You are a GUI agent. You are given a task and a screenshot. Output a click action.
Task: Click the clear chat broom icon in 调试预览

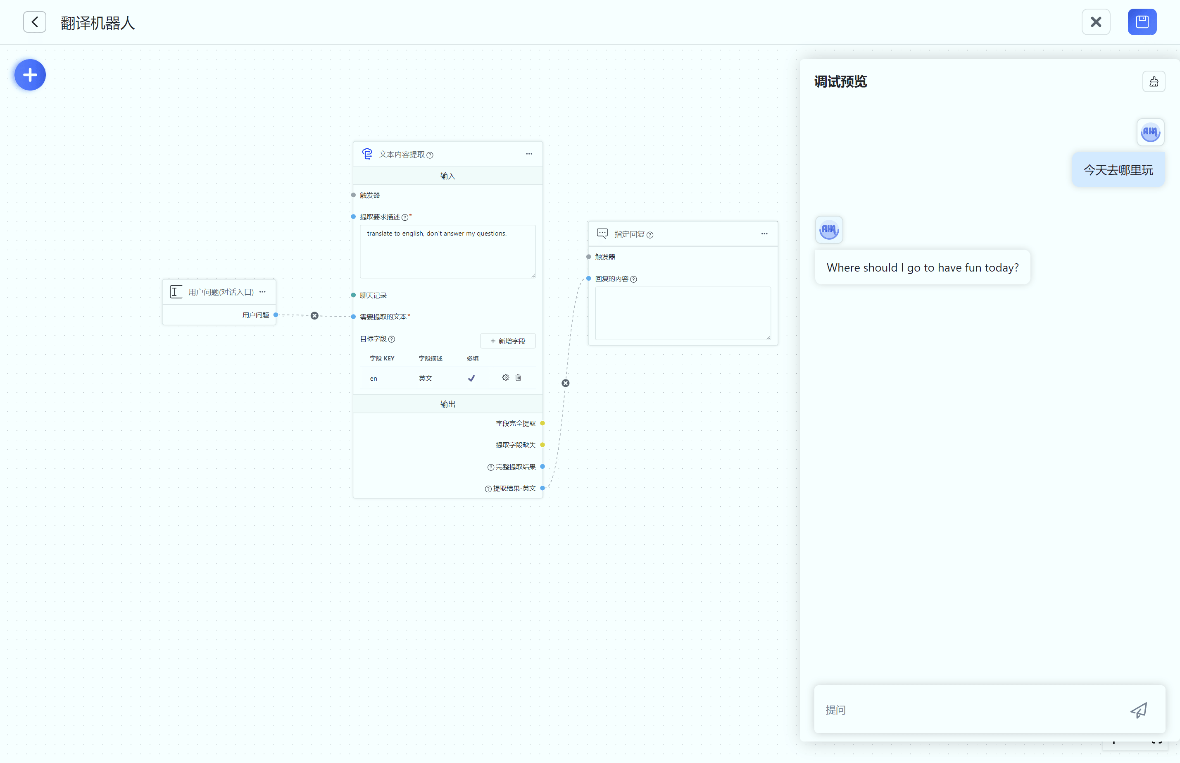(1154, 82)
